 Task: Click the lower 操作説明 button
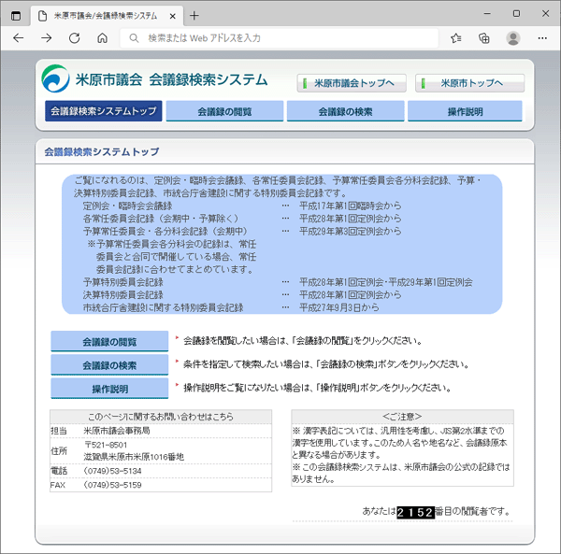[x=109, y=389]
